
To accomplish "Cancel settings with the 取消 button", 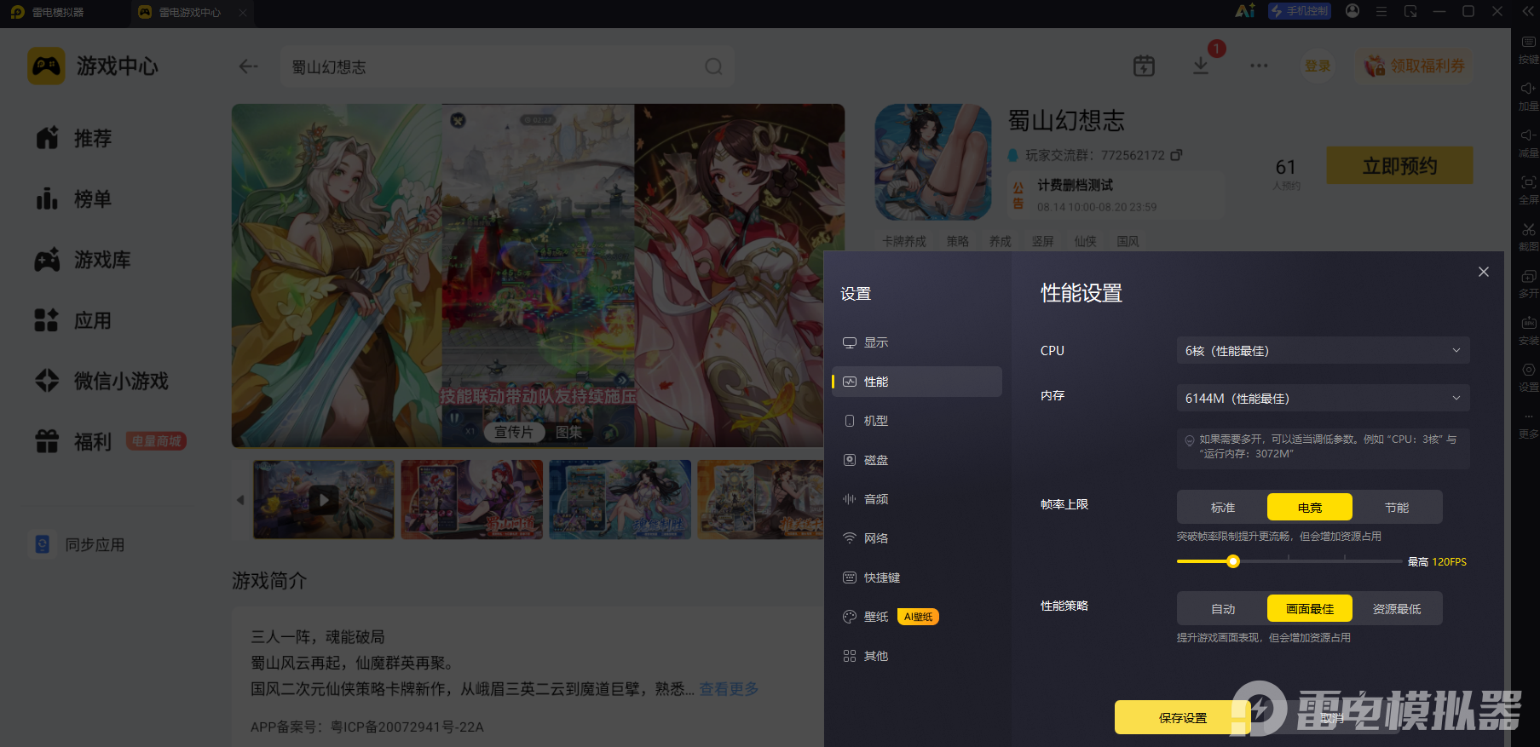I will (x=1332, y=718).
